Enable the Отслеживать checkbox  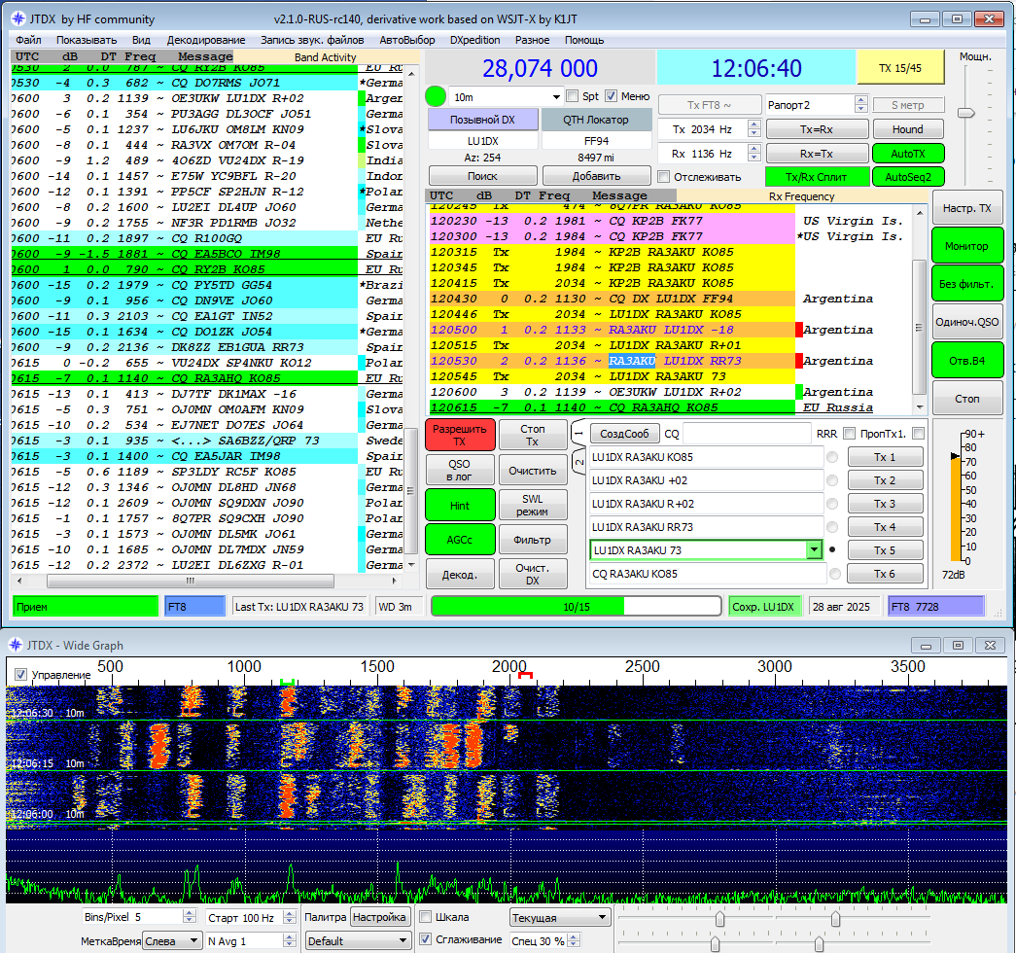click(x=663, y=176)
